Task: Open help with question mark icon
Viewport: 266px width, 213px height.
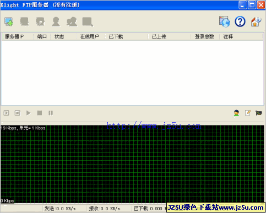Action: 240,21
